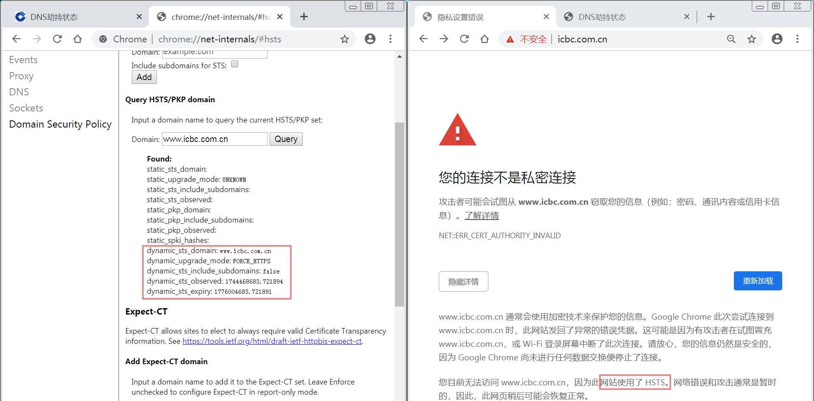This screenshot has height=401, width=814.
Task: Click the Query button
Action: [286, 139]
